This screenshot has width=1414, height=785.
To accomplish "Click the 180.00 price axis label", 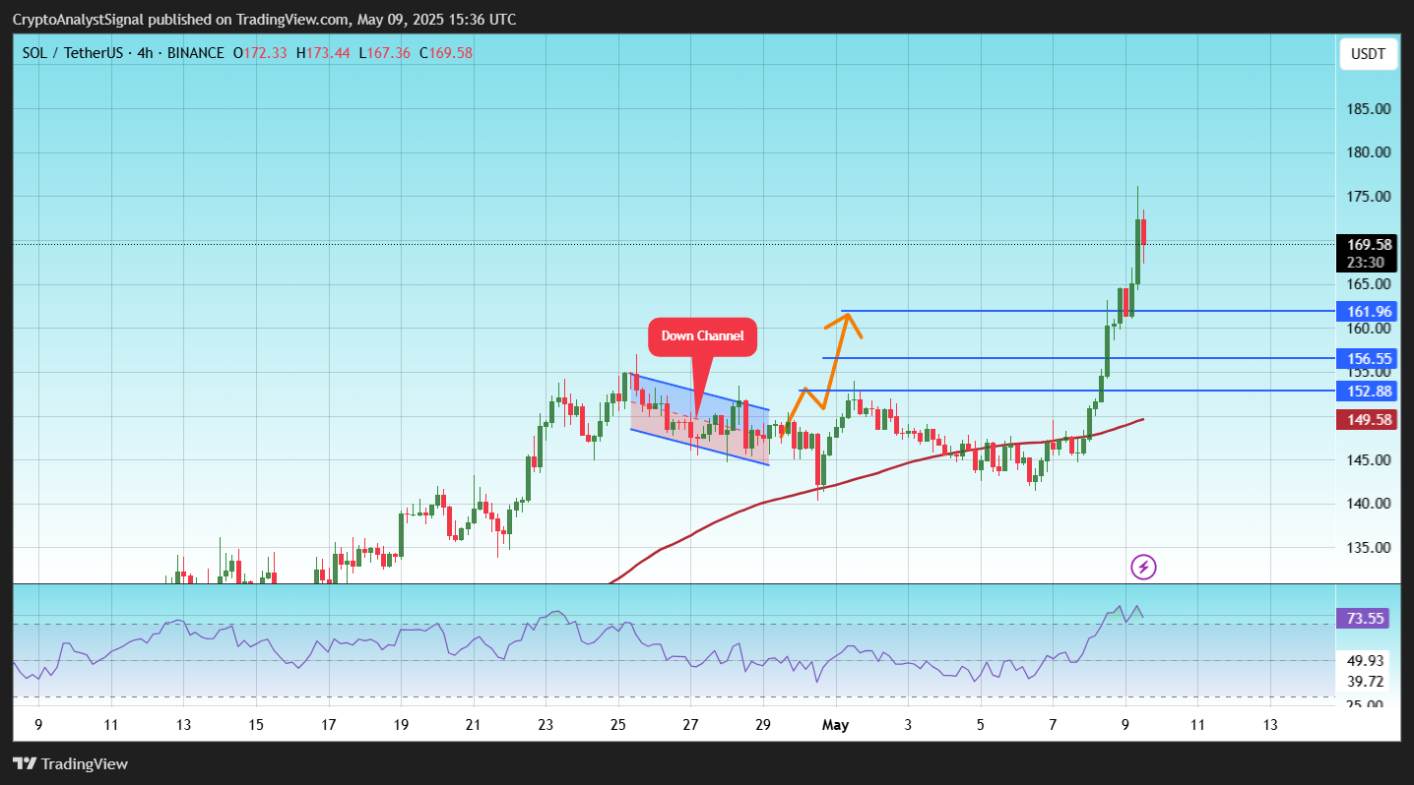I will 1369,152.
